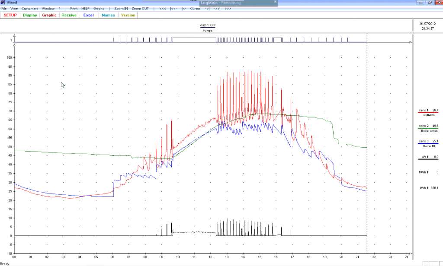
Task: Click the green sens 2 Boiler unten legend line
Action: (x=428, y=128)
